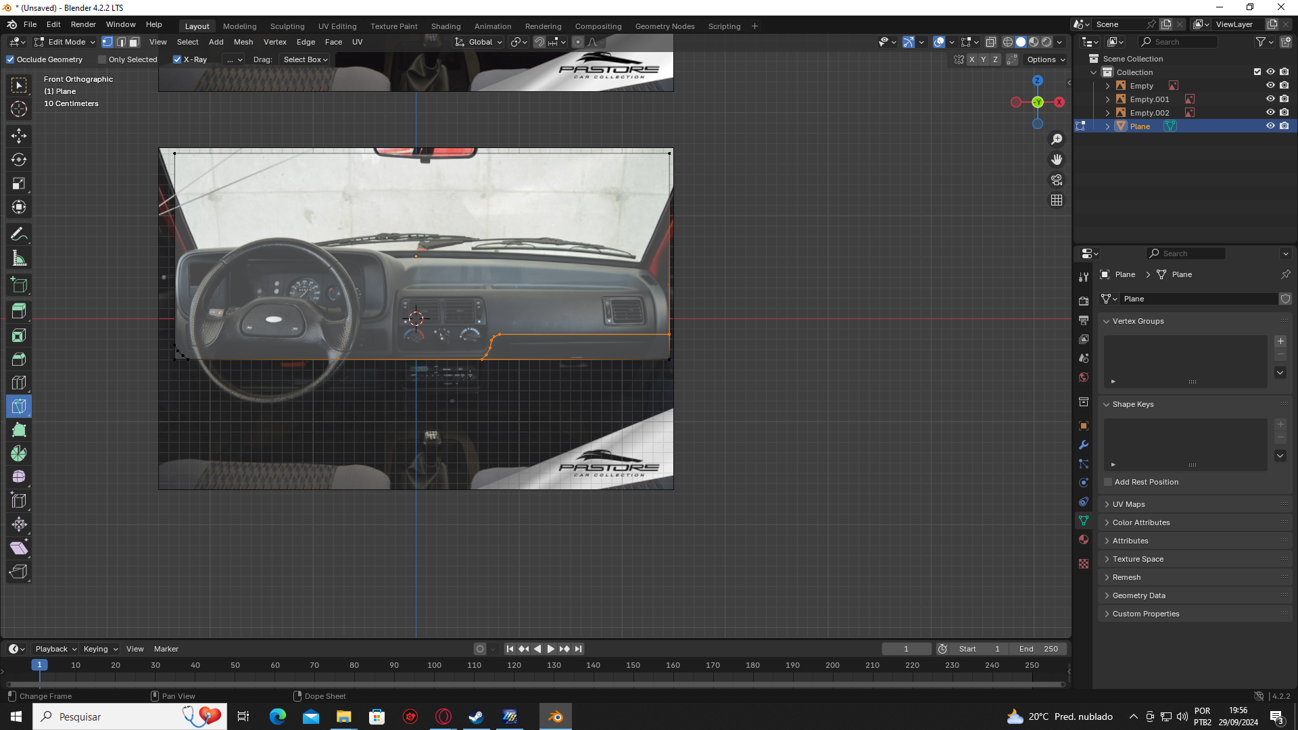
Task: Uncheck the Occlude Geometry checkbox
Action: [x=11, y=59]
